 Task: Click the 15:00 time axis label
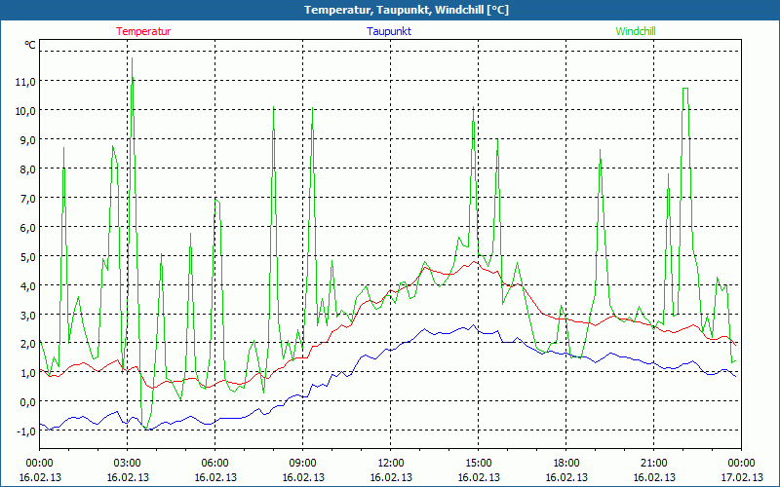479,464
